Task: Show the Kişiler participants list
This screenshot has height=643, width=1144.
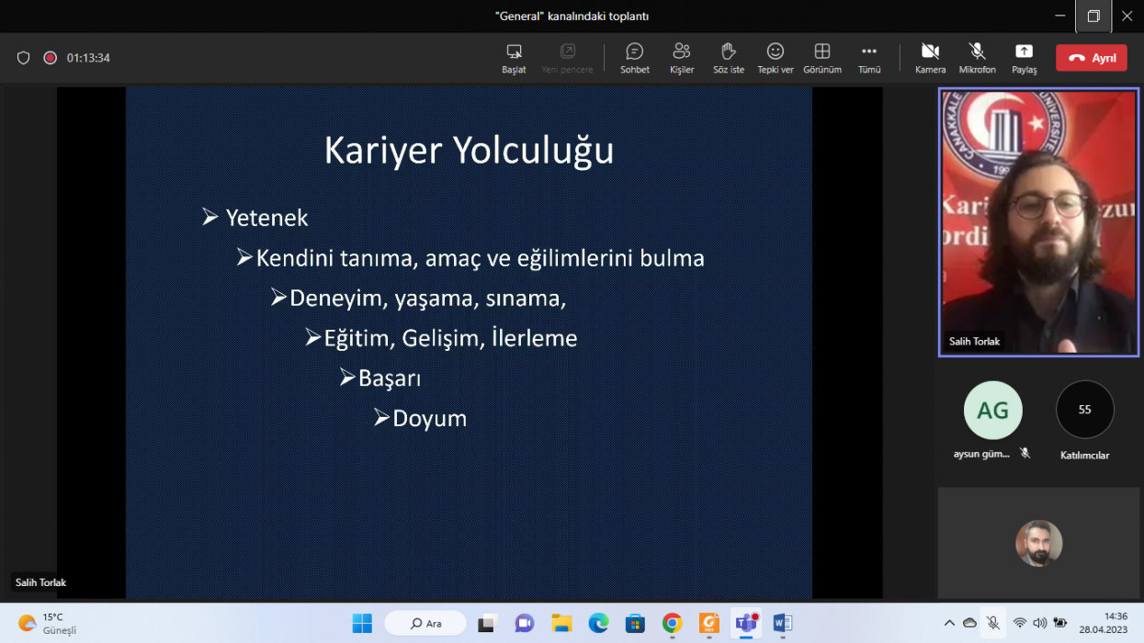Action: tap(682, 58)
